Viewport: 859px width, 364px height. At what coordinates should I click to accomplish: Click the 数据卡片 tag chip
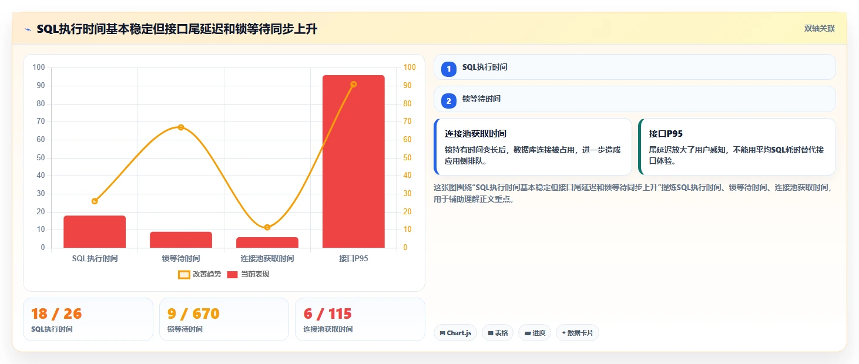click(x=578, y=333)
